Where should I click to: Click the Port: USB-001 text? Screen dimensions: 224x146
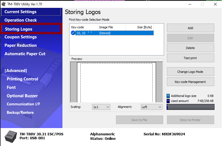[32, 138]
